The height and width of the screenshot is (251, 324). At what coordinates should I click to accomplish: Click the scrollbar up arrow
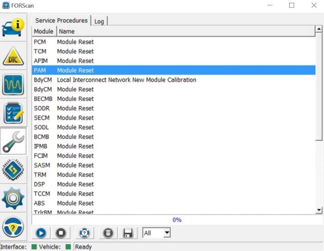319,29
